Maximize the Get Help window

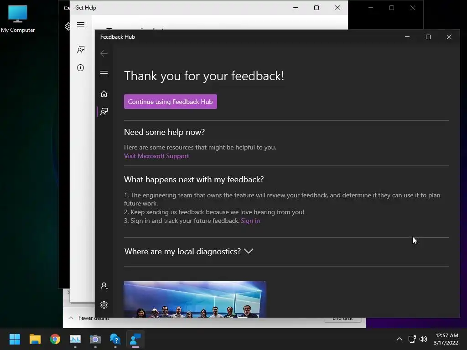tap(317, 8)
